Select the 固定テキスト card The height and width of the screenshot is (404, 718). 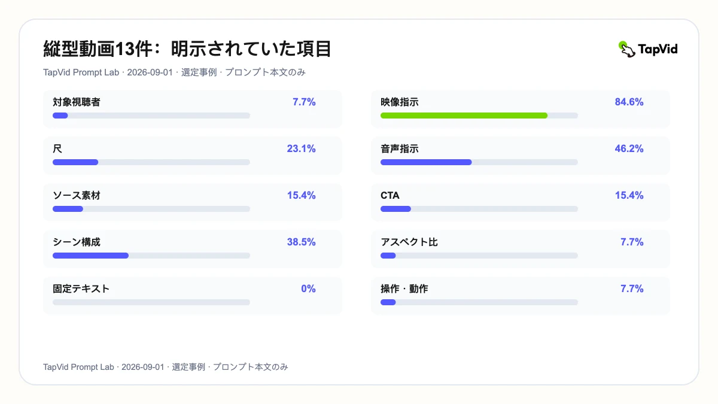pos(193,296)
